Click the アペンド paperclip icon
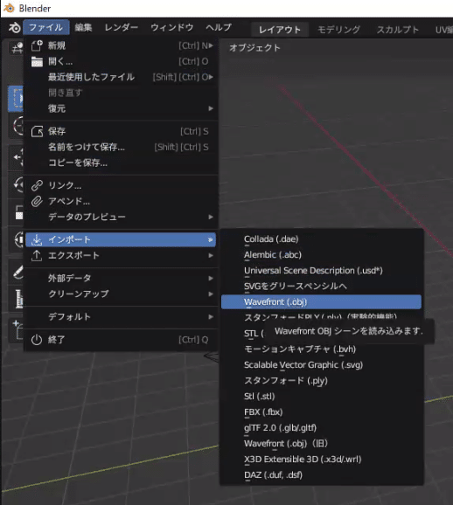 click(x=37, y=201)
